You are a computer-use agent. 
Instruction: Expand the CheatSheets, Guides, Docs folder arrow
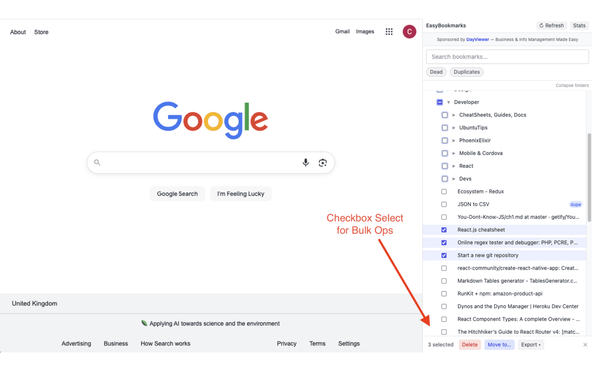point(454,115)
